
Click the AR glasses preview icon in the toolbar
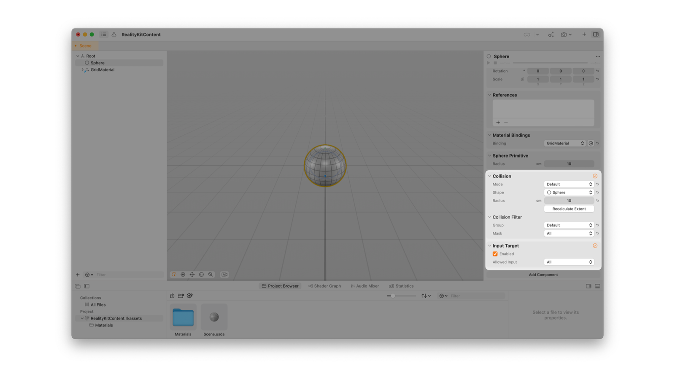point(527,35)
